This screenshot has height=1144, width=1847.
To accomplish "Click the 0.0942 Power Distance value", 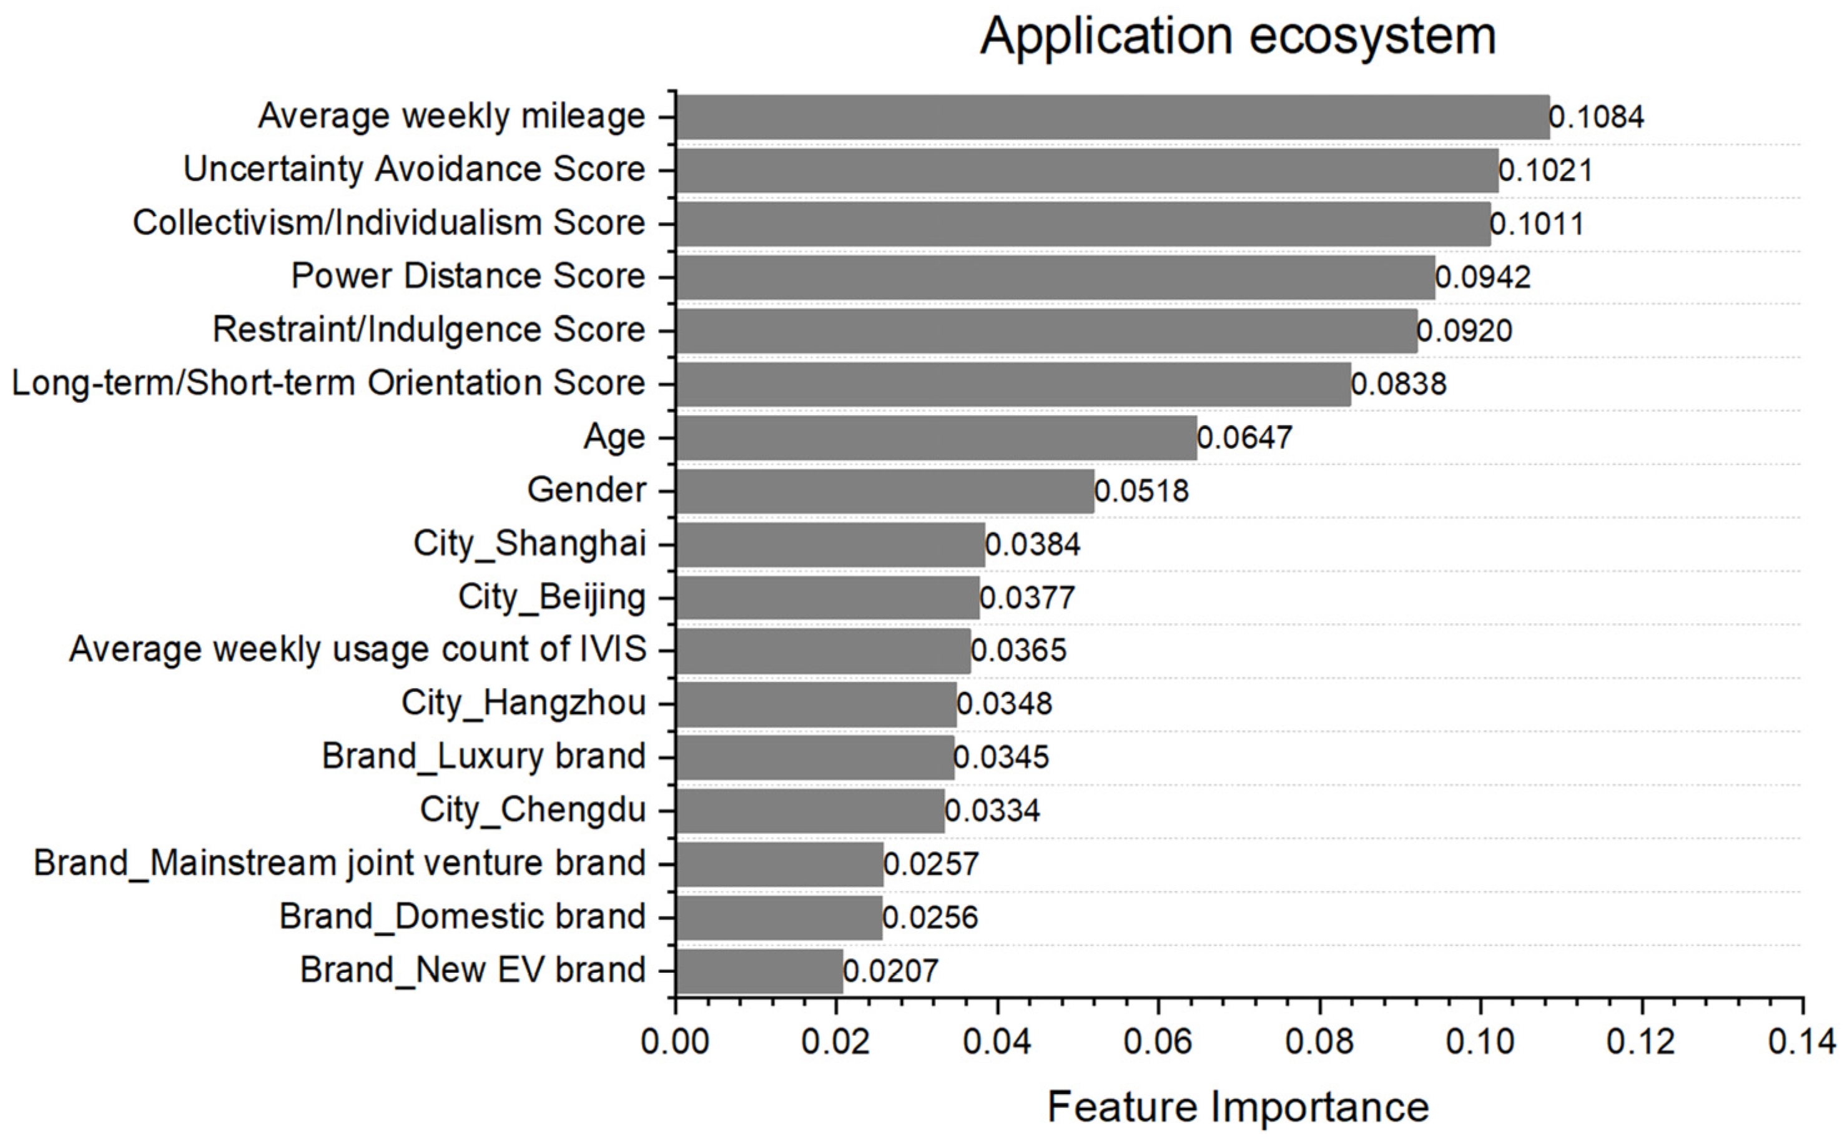I will click(1482, 277).
